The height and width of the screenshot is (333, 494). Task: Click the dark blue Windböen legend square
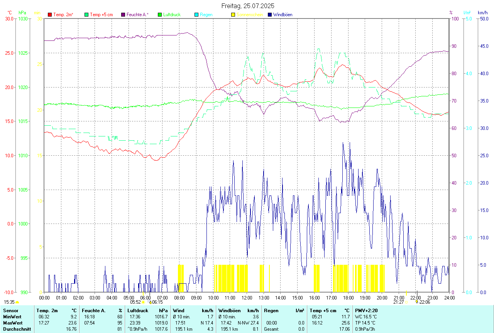click(270, 15)
